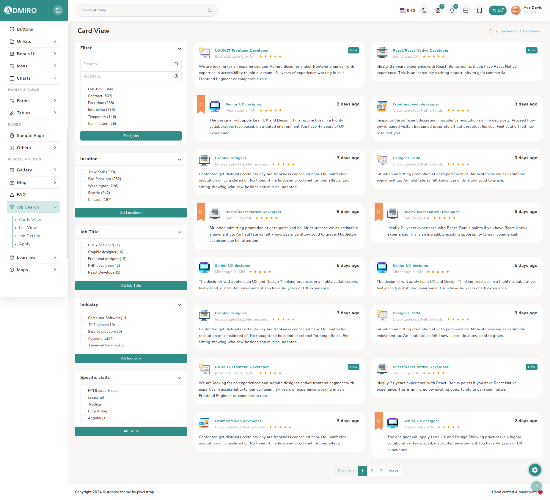This screenshot has height=500, width=550.
Task: Click the Find jobs button
Action: pyautogui.click(x=131, y=136)
